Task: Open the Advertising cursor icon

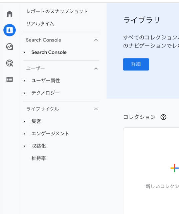Action: pos(10,63)
